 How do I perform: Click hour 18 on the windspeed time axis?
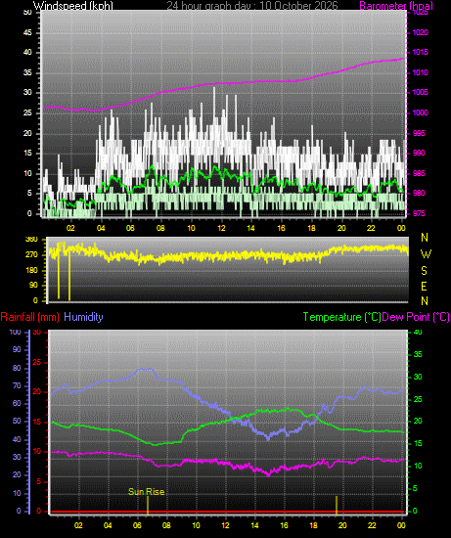tap(312, 228)
